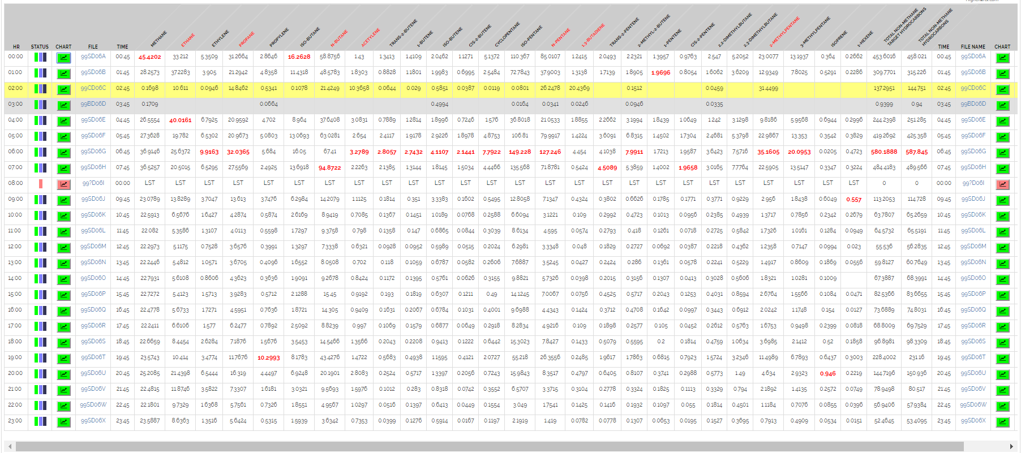Click the horizontal scrollbar right arrow
This screenshot has height=453, width=1021.
coord(1011,447)
